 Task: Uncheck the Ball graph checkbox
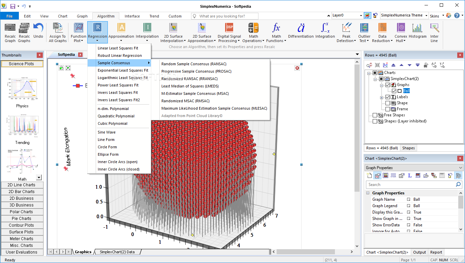(x=394, y=91)
